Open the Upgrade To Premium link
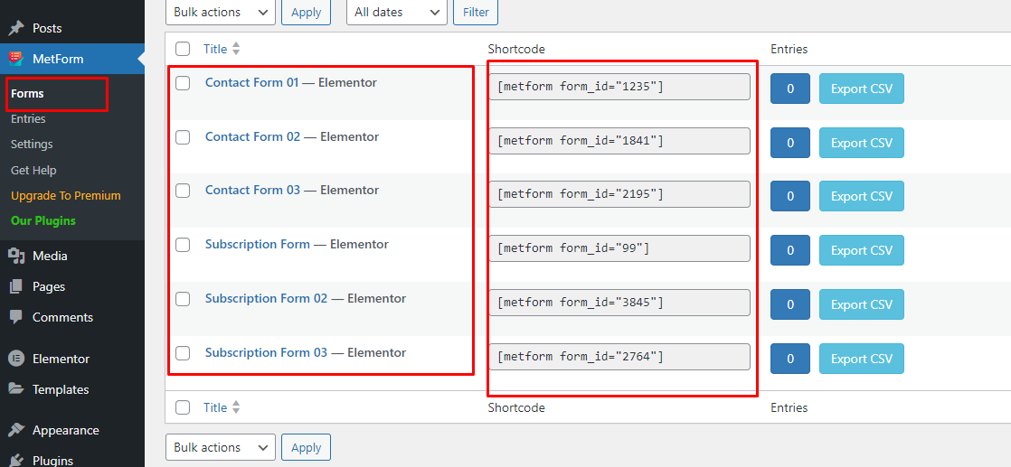Image resolution: width=1011 pixels, height=467 pixels. (x=66, y=195)
